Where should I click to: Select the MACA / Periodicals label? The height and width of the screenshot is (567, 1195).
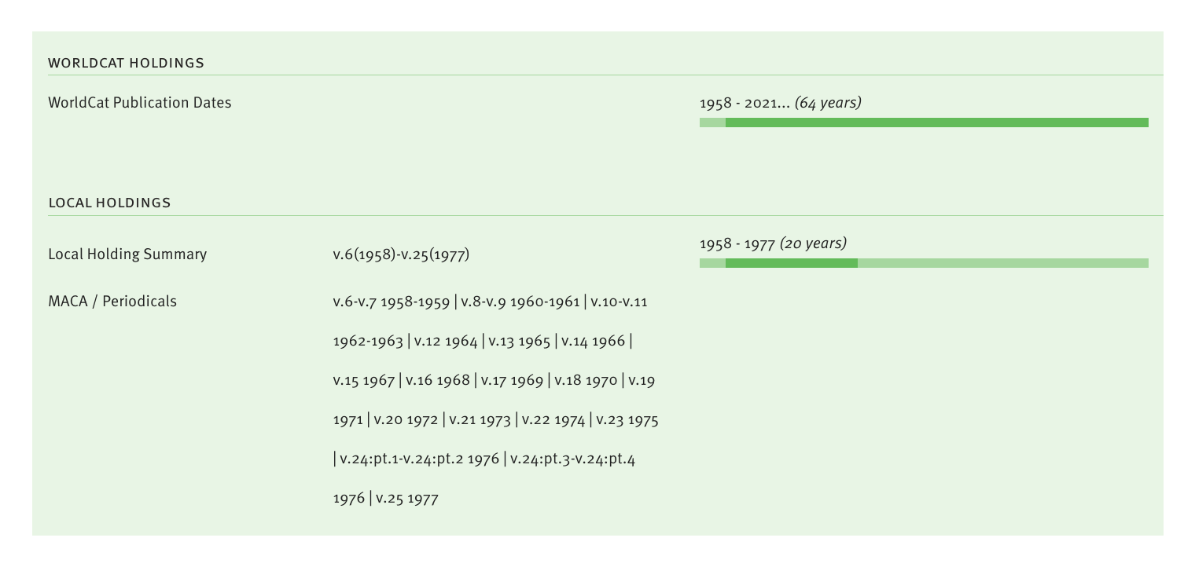(x=112, y=302)
